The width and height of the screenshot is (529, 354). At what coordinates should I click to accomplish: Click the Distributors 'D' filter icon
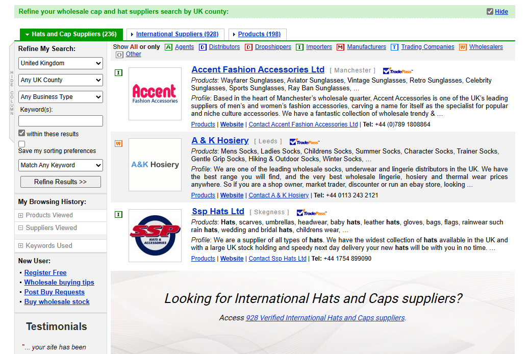pyautogui.click(x=203, y=47)
